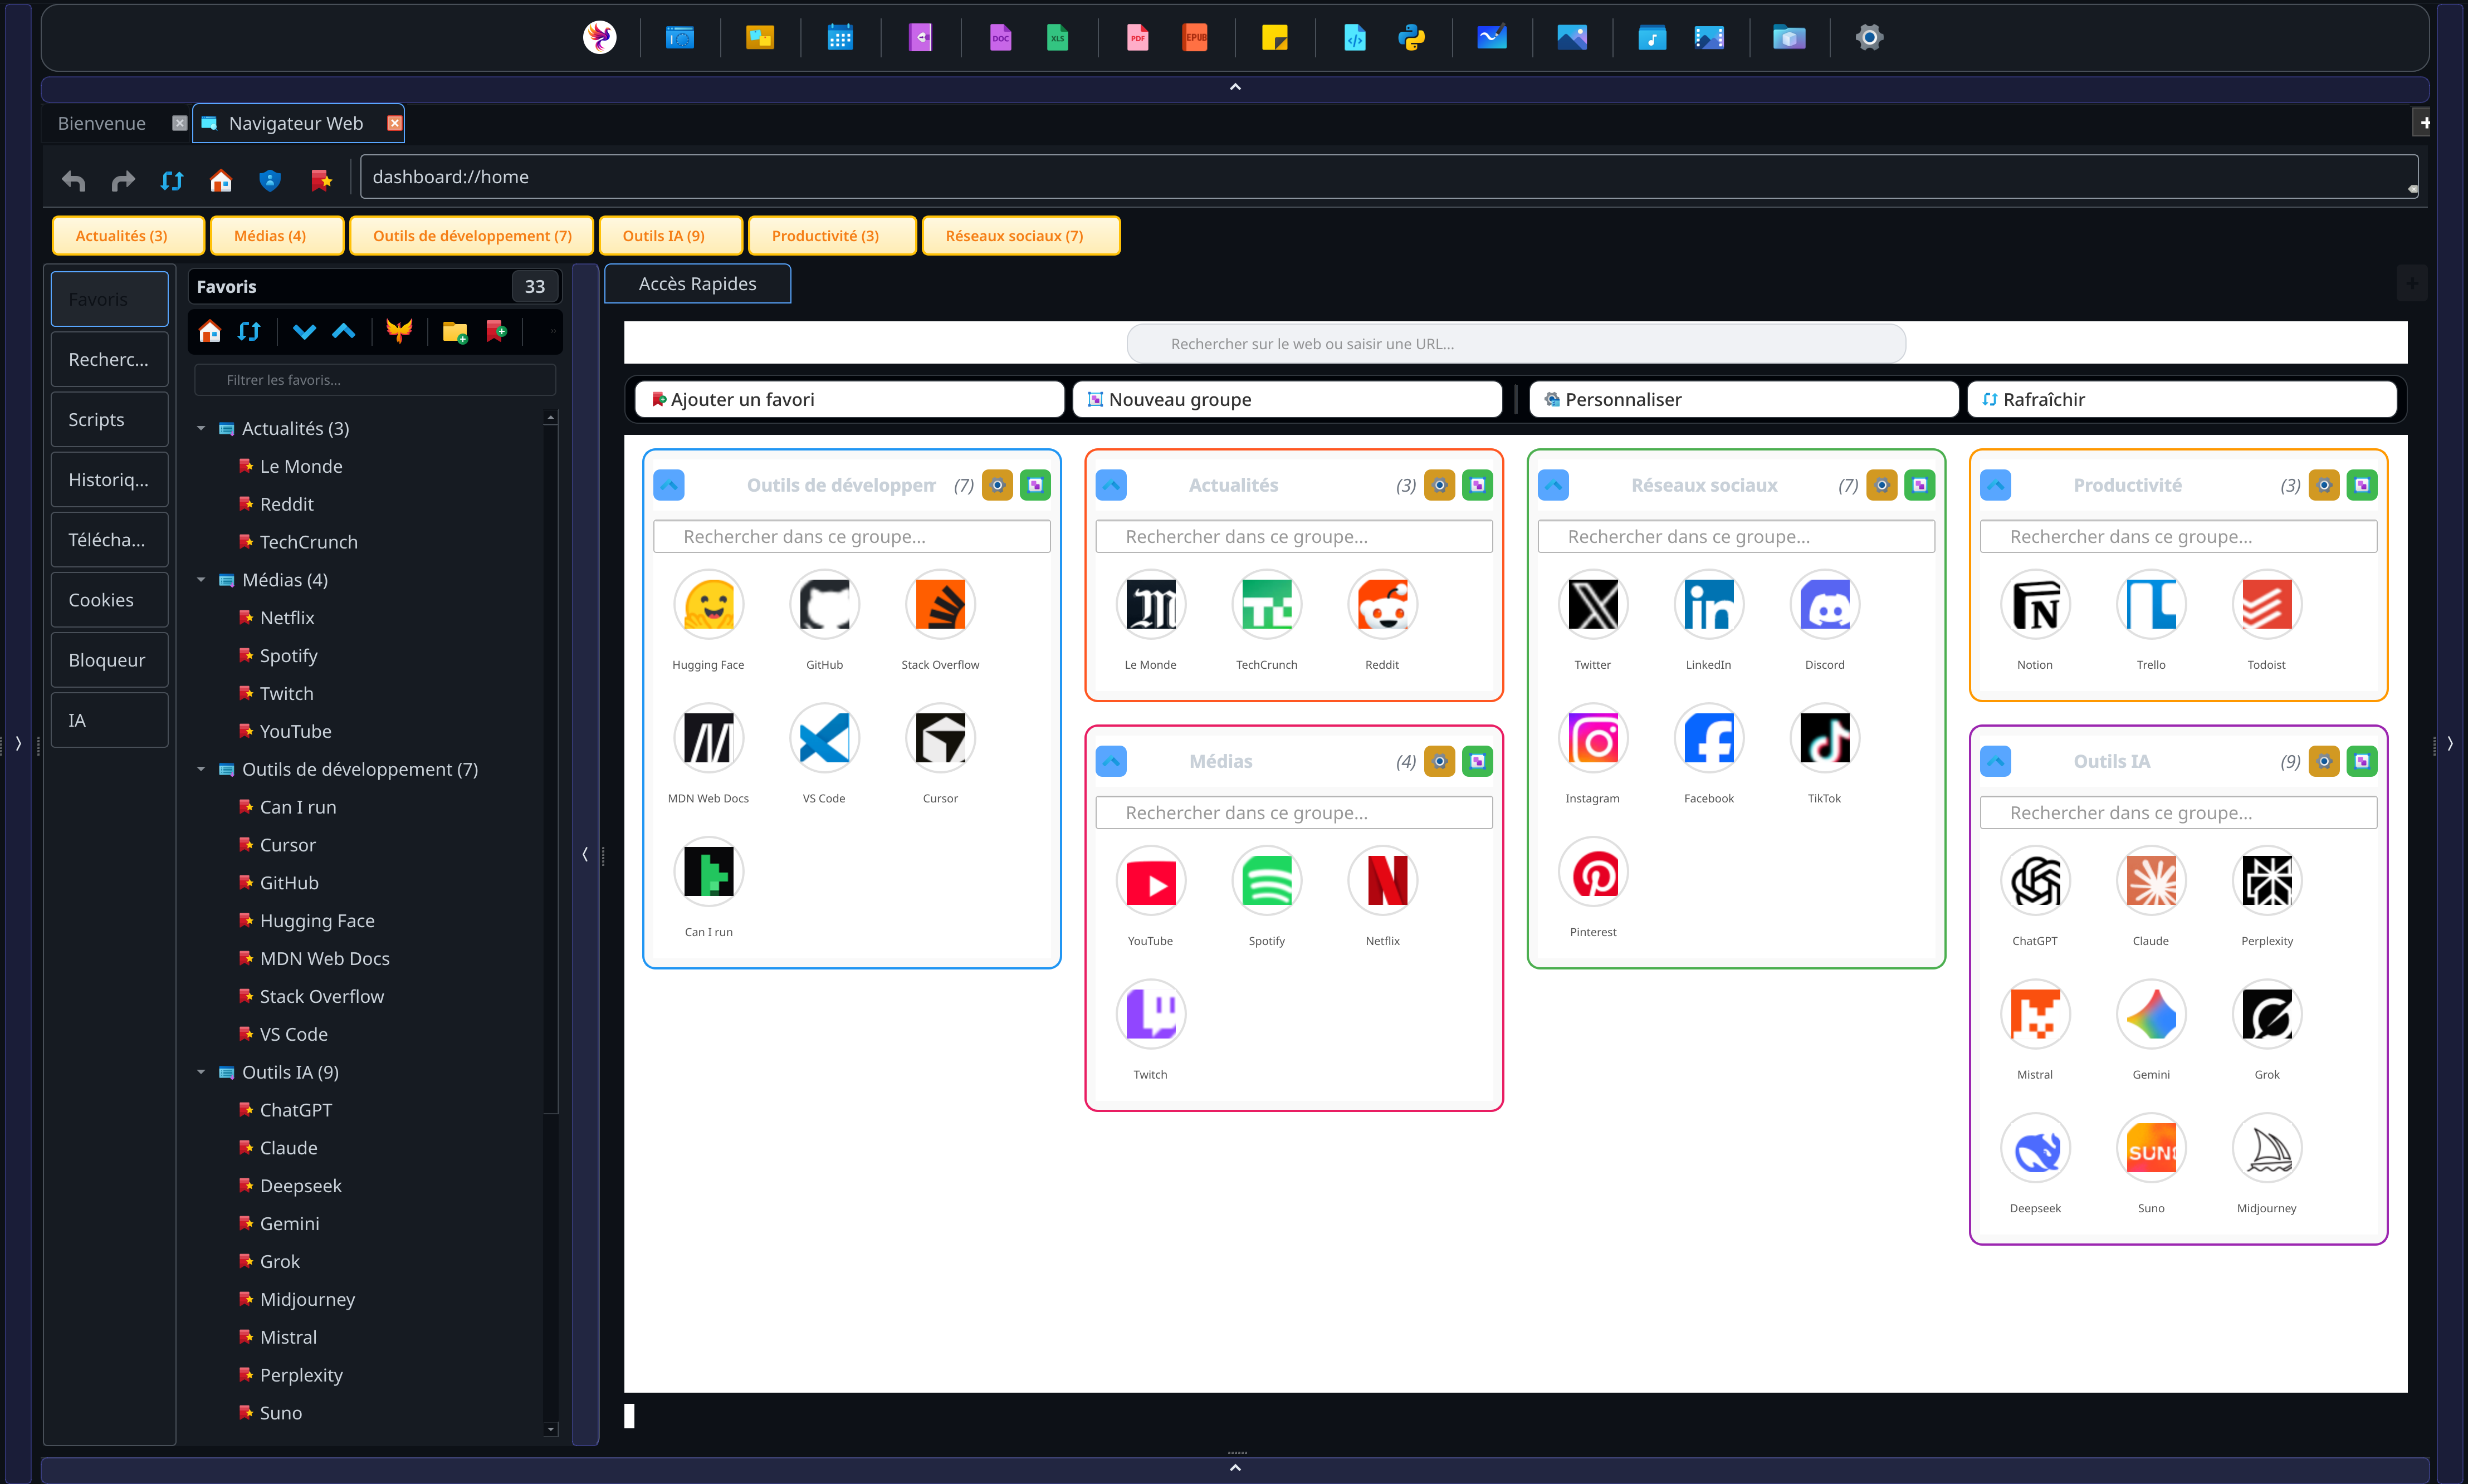Collapse the Médias folder in the favorites tree
2468x1484 pixels.
[x=201, y=580]
